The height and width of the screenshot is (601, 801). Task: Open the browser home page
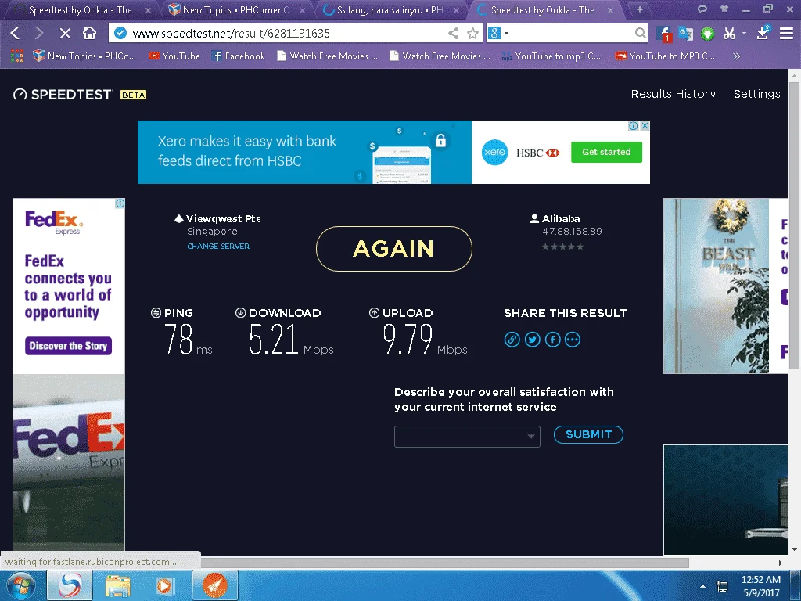tap(89, 33)
